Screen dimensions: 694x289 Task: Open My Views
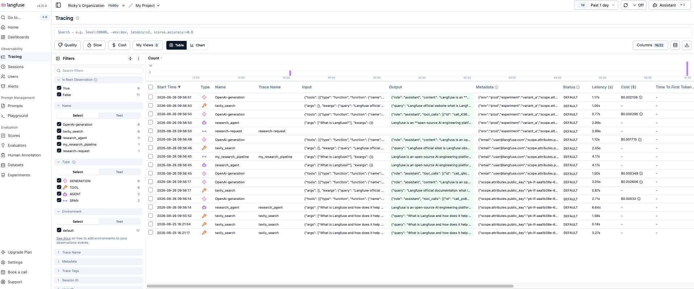click(x=147, y=45)
